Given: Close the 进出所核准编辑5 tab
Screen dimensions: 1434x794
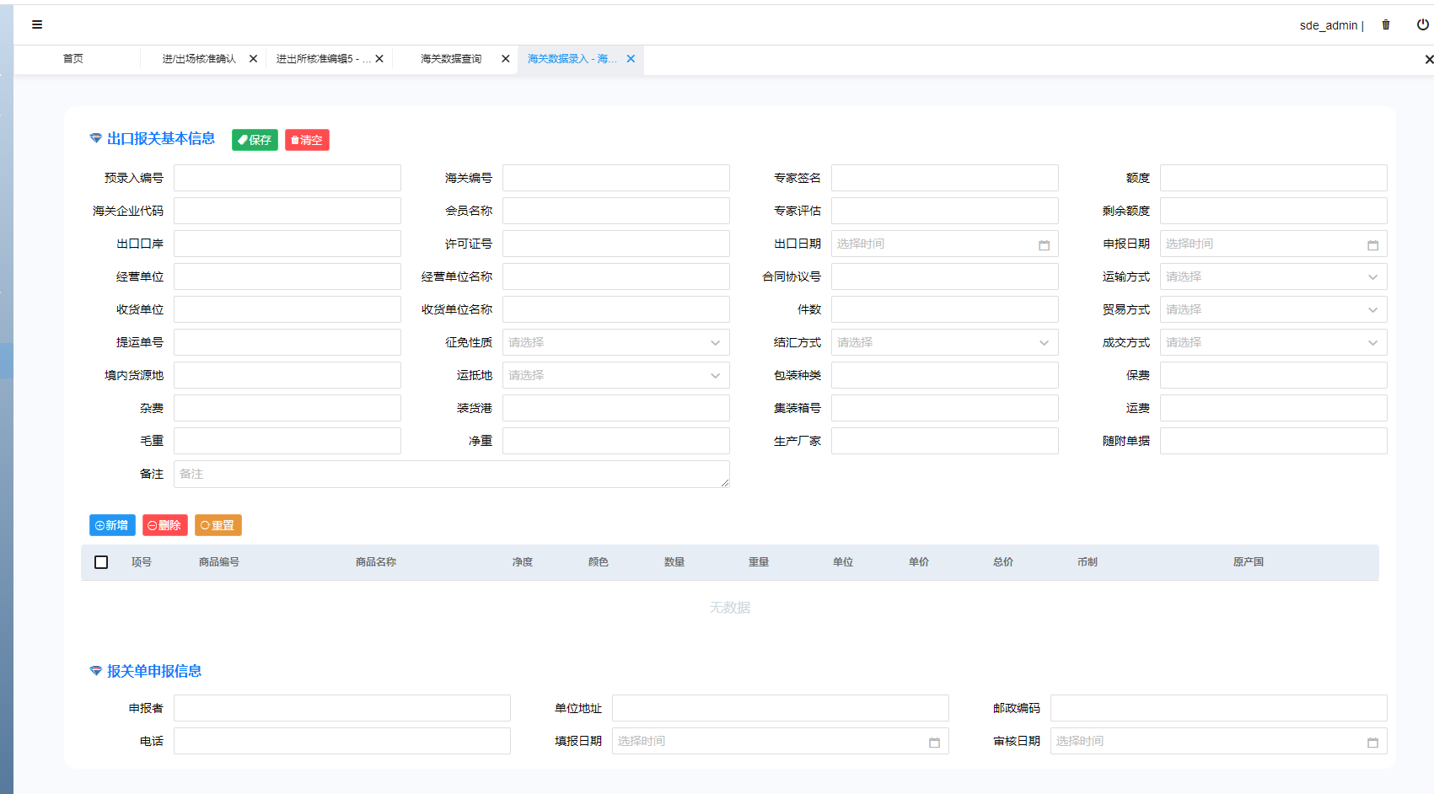Looking at the screenshot, I should point(379,59).
